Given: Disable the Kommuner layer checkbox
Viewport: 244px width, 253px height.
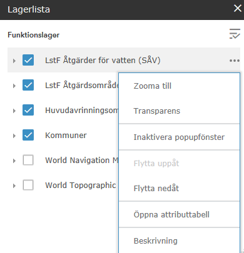Looking at the screenshot, I should click(x=28, y=135).
